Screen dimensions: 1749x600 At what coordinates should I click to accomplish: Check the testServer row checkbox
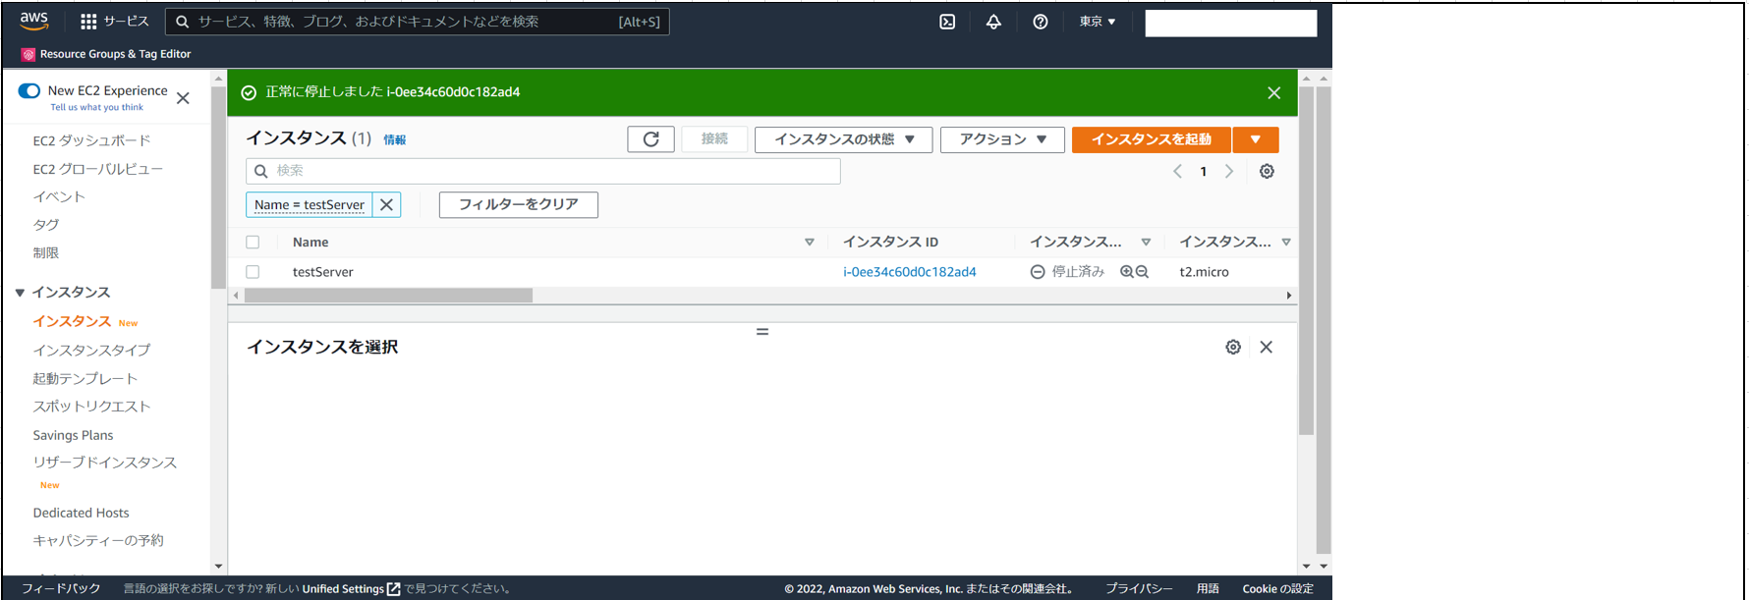pyautogui.click(x=253, y=272)
